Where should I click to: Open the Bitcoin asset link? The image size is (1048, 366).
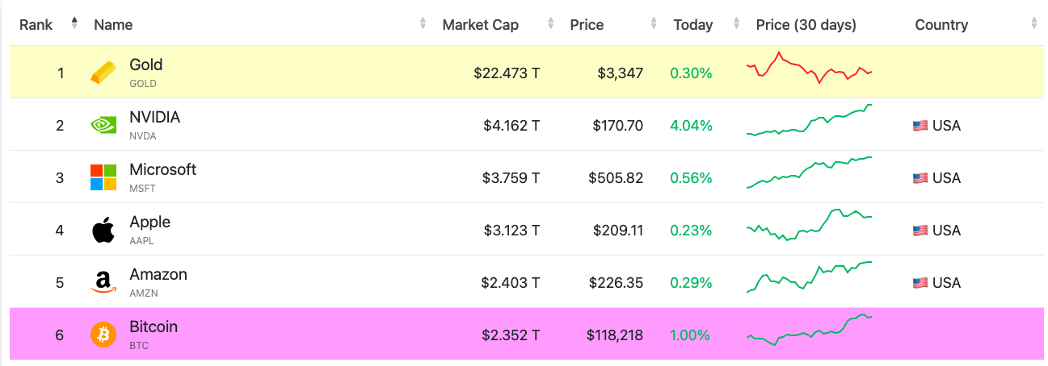click(154, 326)
